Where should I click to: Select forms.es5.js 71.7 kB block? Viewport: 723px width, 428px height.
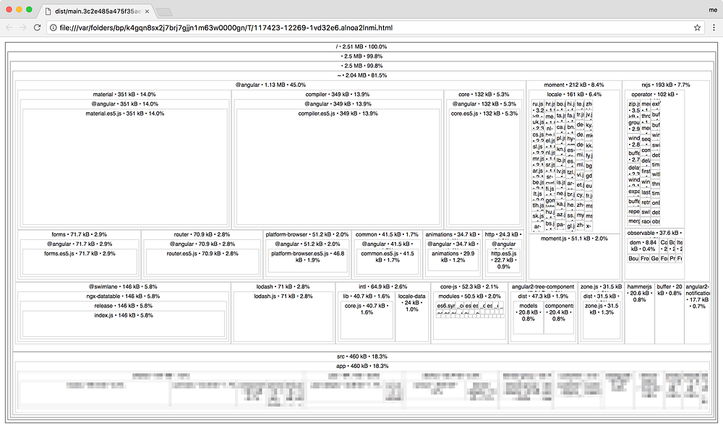(80, 262)
